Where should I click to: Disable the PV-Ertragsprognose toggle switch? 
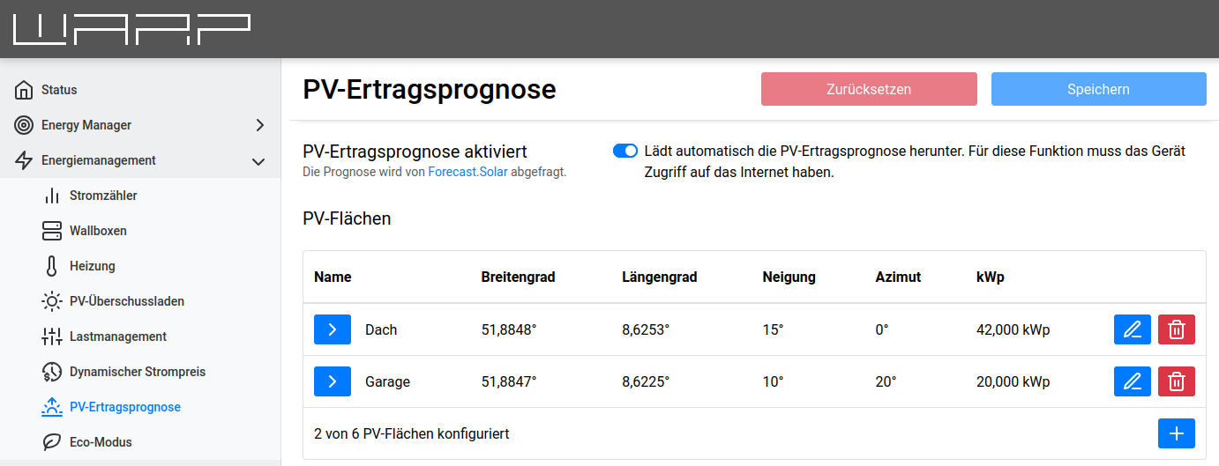point(624,152)
